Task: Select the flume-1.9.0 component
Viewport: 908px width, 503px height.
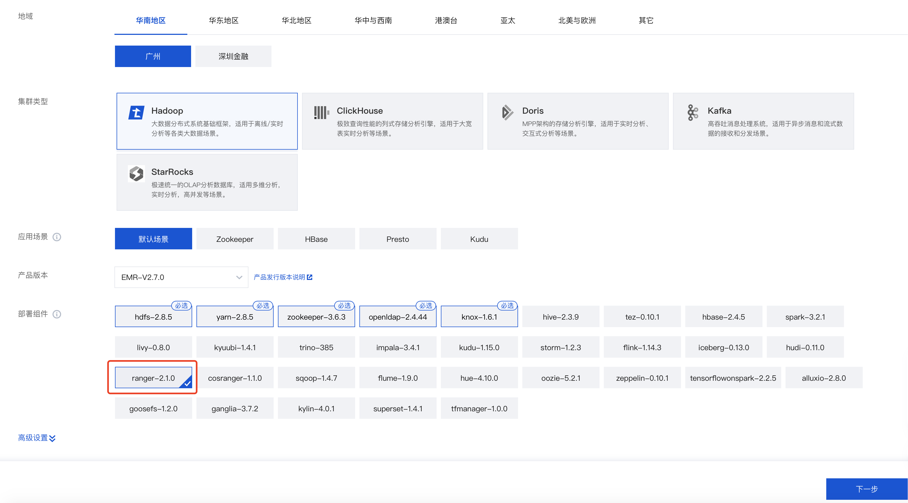Action: click(398, 378)
